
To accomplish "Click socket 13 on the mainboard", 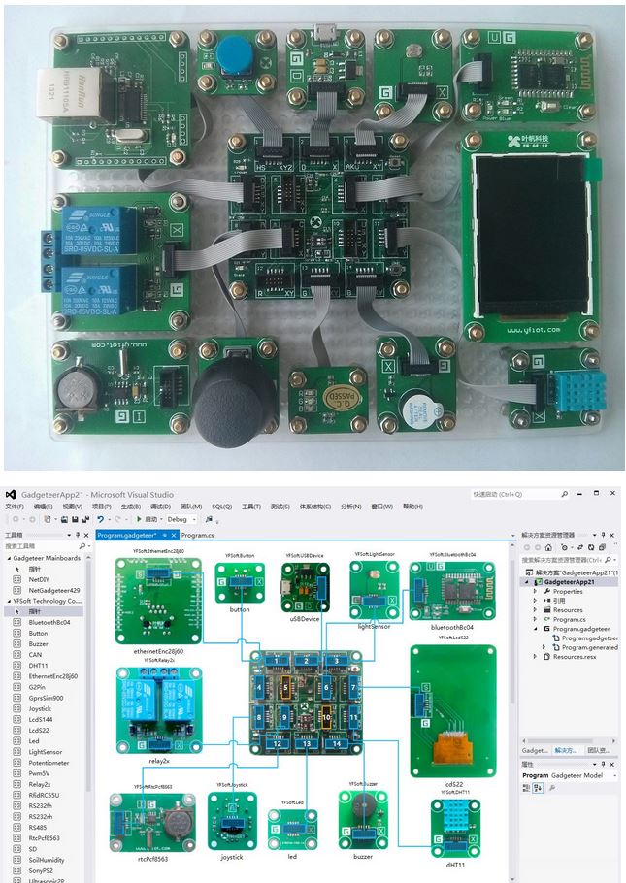I will click(x=307, y=743).
